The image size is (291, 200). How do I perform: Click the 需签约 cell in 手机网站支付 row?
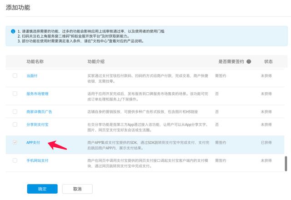[x=221, y=160]
